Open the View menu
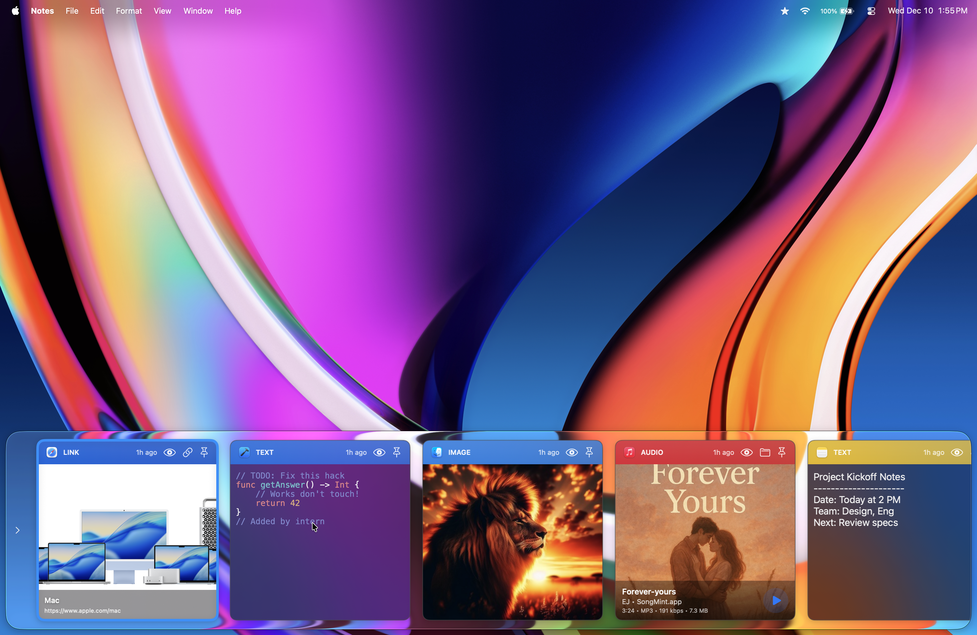Image resolution: width=977 pixels, height=635 pixels. (x=162, y=11)
